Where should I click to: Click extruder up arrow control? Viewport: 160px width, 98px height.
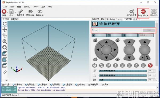(x=145, y=42)
